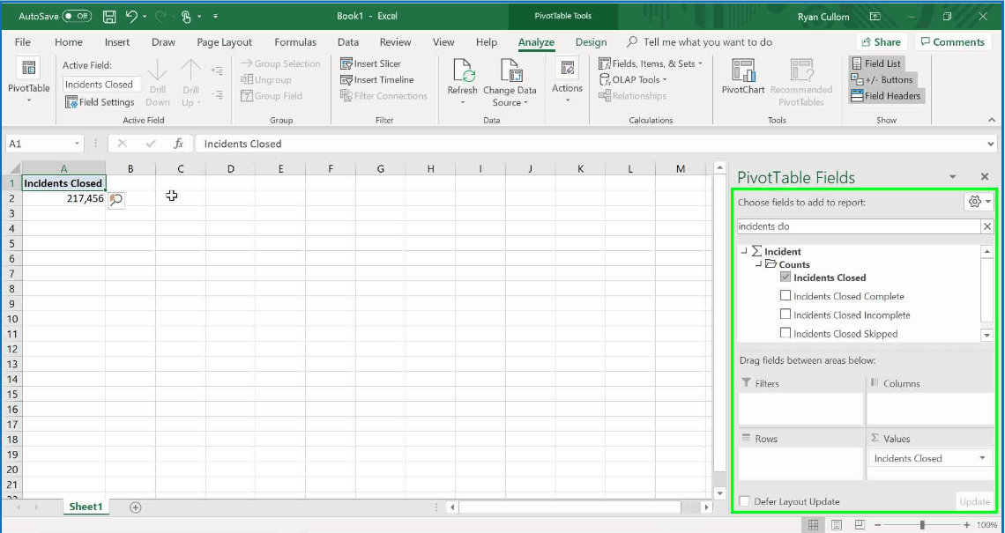1005x533 pixels.
Task: Check Incidents Closed Incomplete field
Action: (x=785, y=314)
